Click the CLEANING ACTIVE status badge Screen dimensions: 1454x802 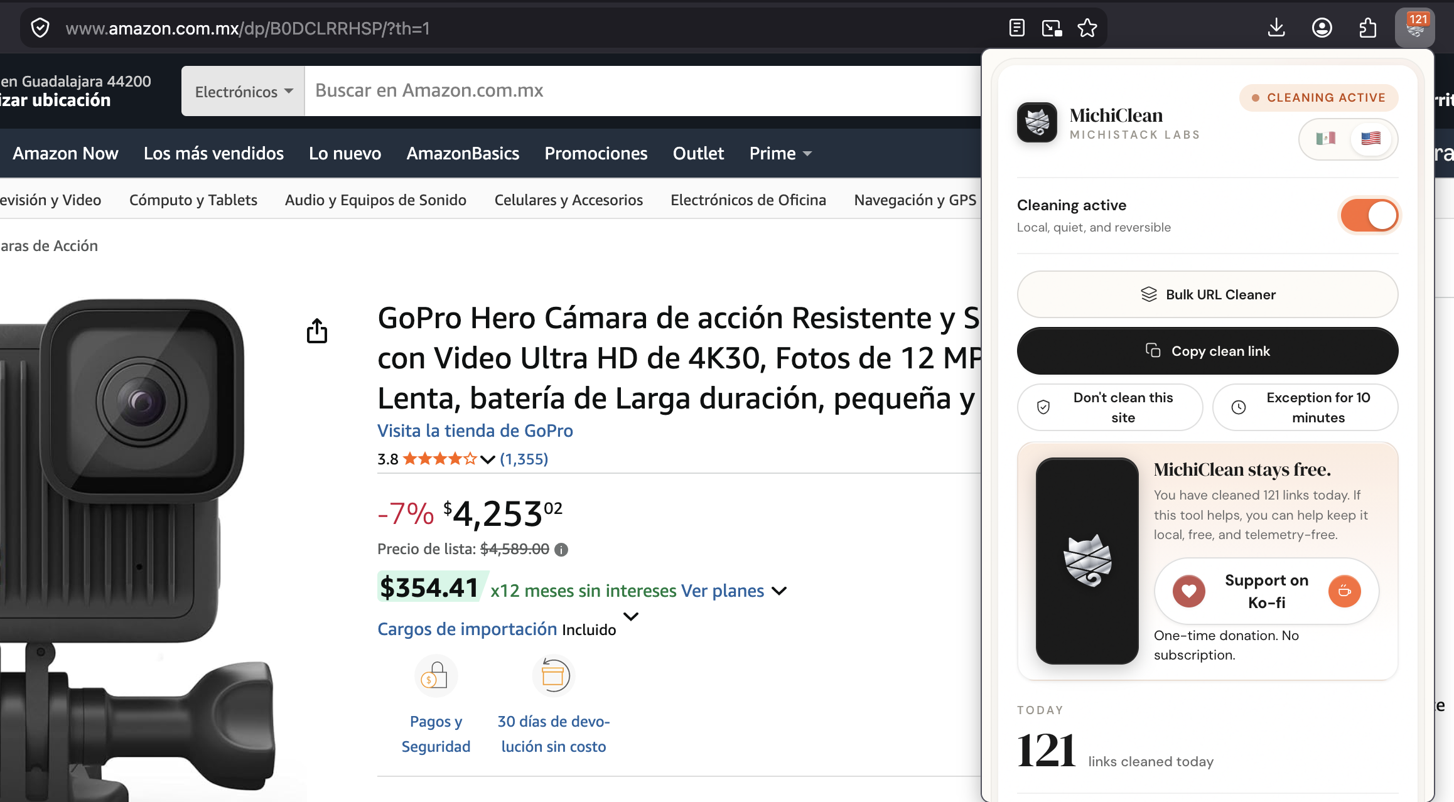tap(1319, 98)
